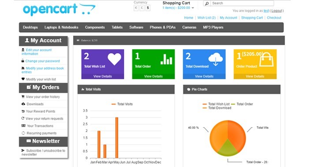313x167 pixels.
Task: Open the Desktops menu
Action: click(30, 27)
